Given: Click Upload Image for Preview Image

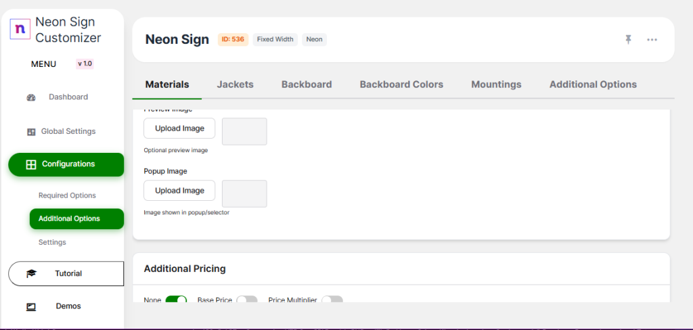Looking at the screenshot, I should (x=179, y=128).
